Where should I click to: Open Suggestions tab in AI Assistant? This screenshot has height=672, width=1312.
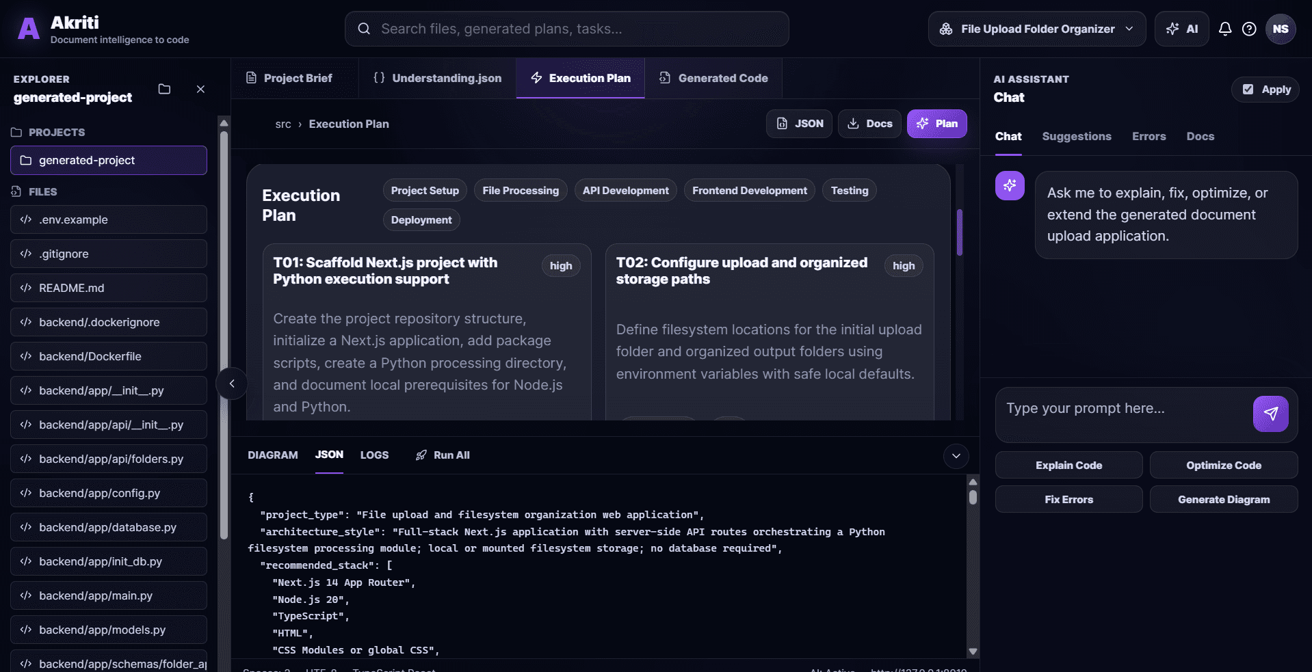pyautogui.click(x=1077, y=137)
